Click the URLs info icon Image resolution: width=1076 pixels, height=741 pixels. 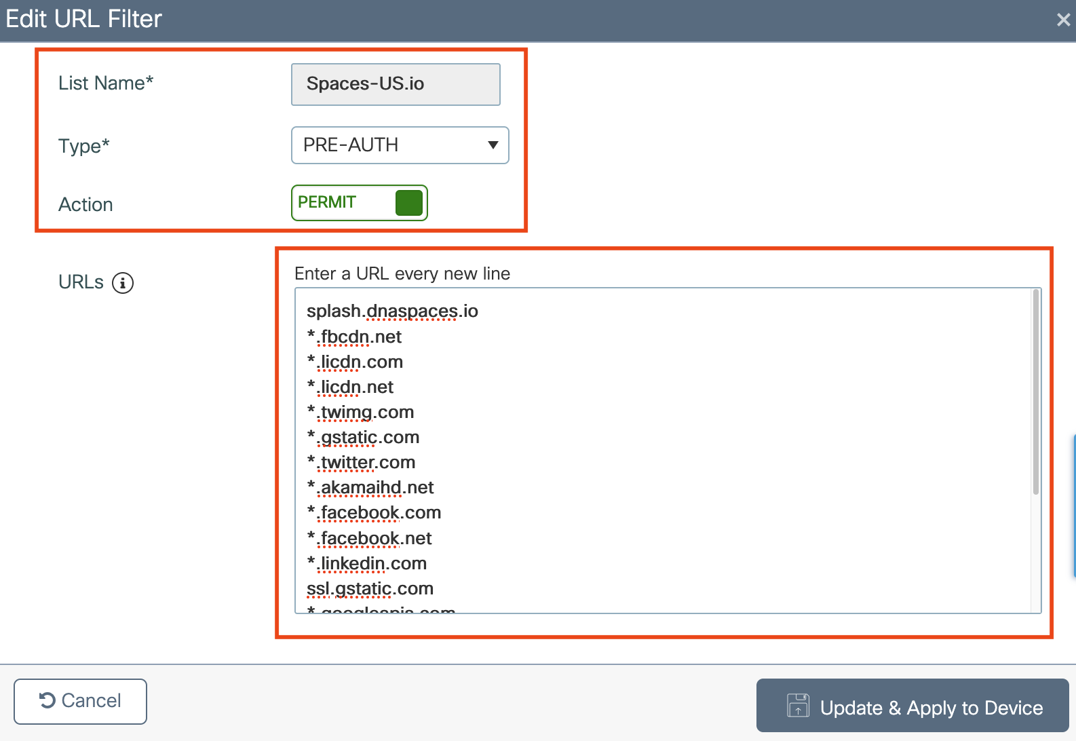(123, 282)
